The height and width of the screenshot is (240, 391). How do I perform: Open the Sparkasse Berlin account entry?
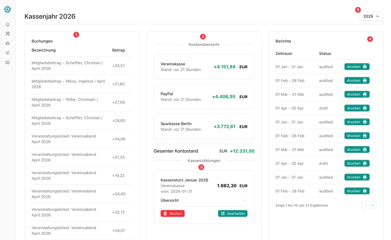[204, 126]
